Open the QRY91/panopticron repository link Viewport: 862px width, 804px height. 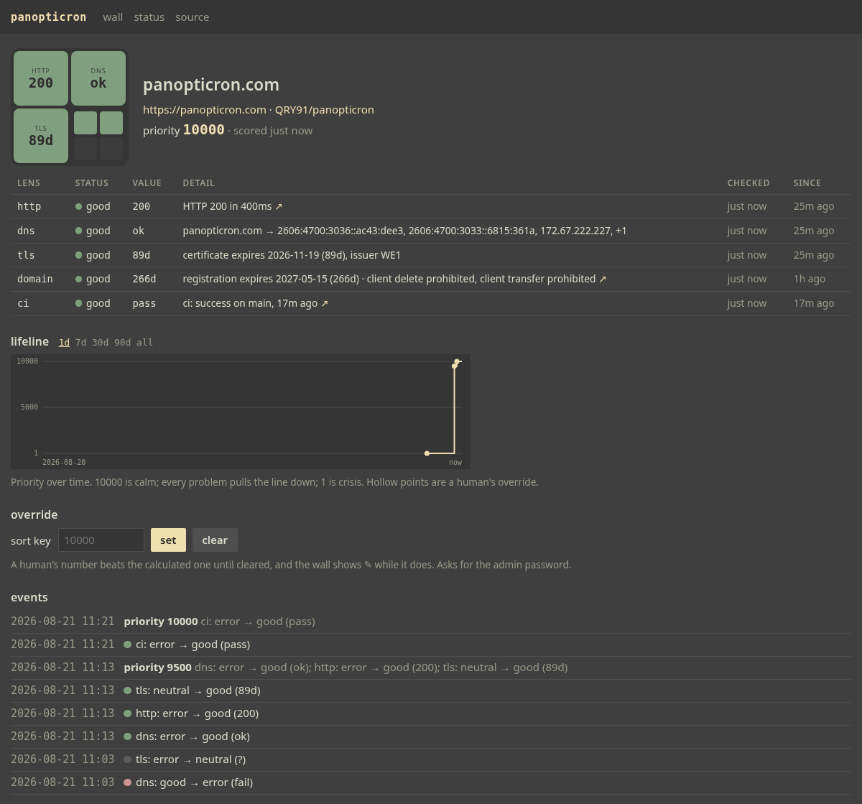click(325, 110)
